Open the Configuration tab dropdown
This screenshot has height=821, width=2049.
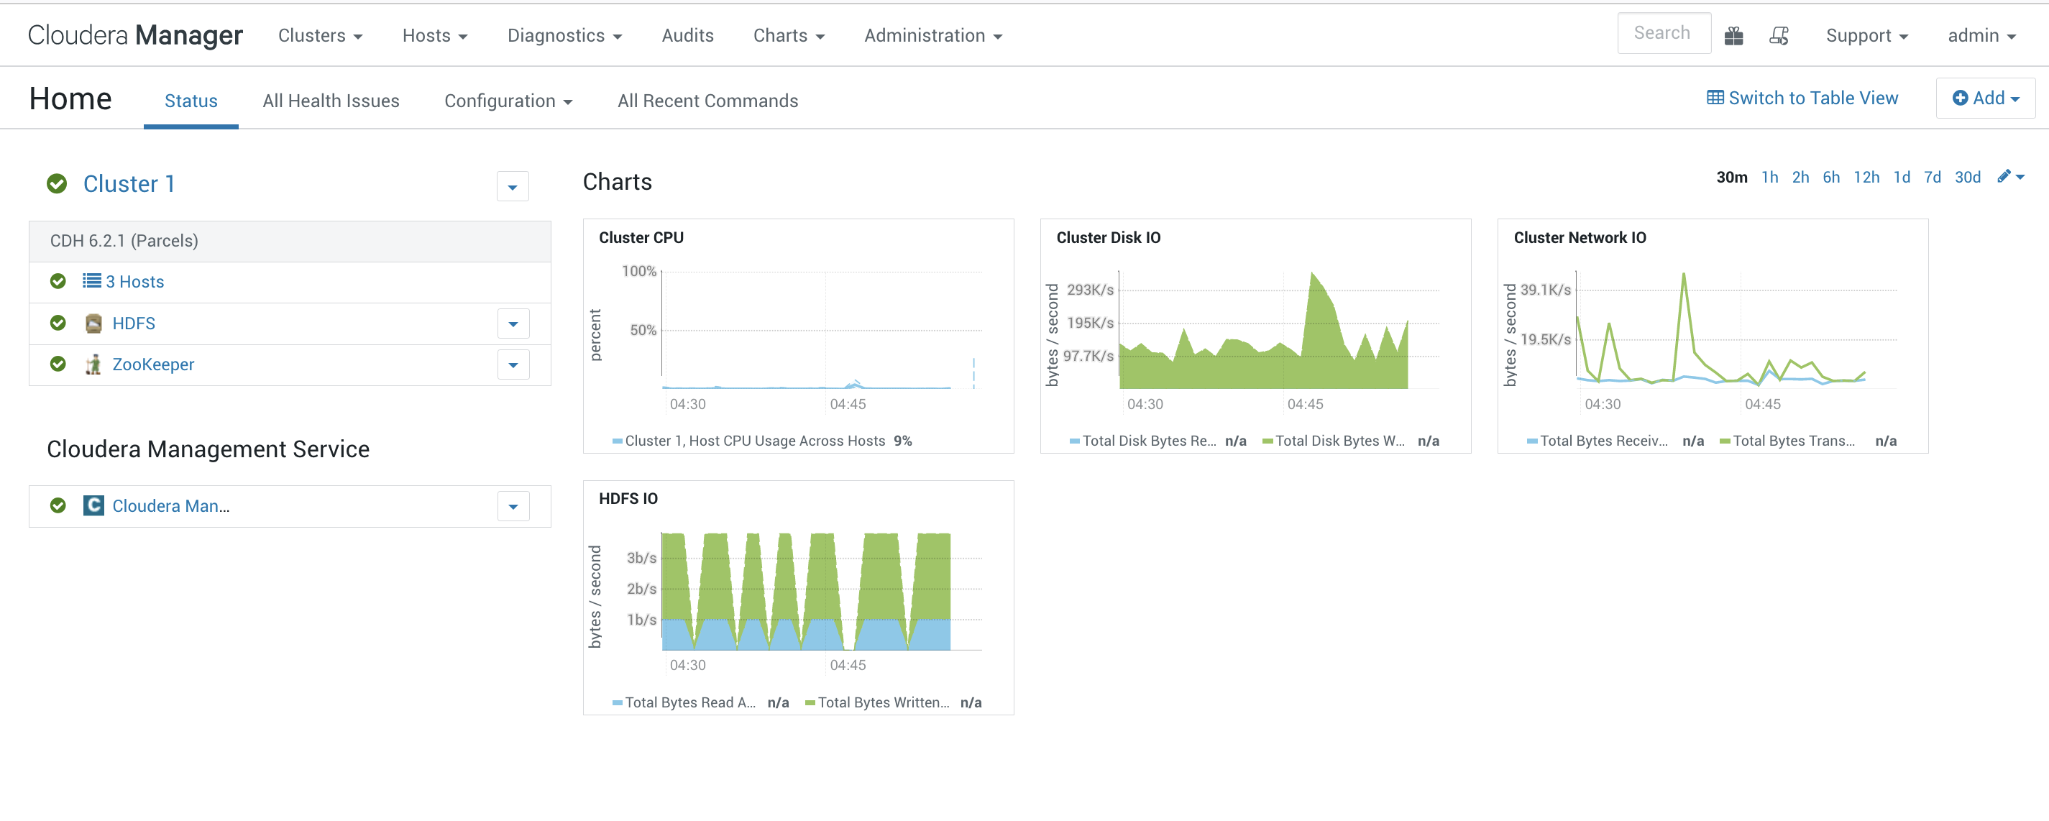tap(508, 101)
